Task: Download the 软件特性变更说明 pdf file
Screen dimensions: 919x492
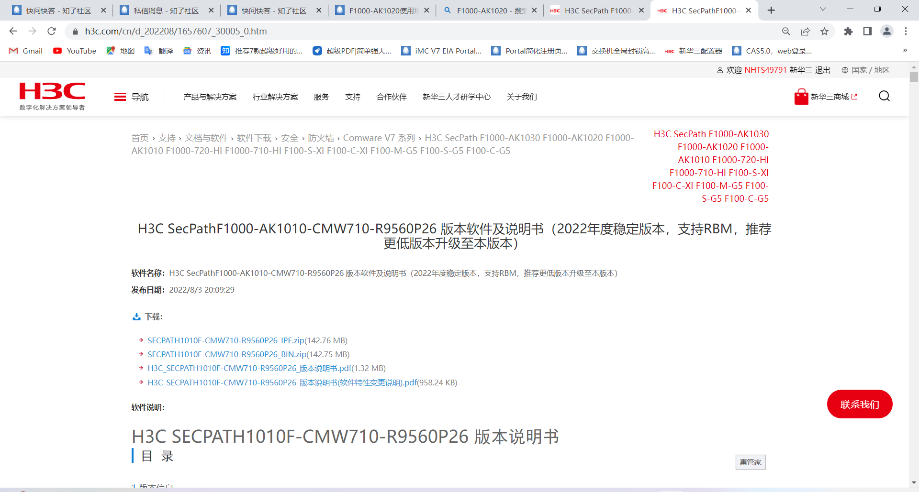Action: 282,383
